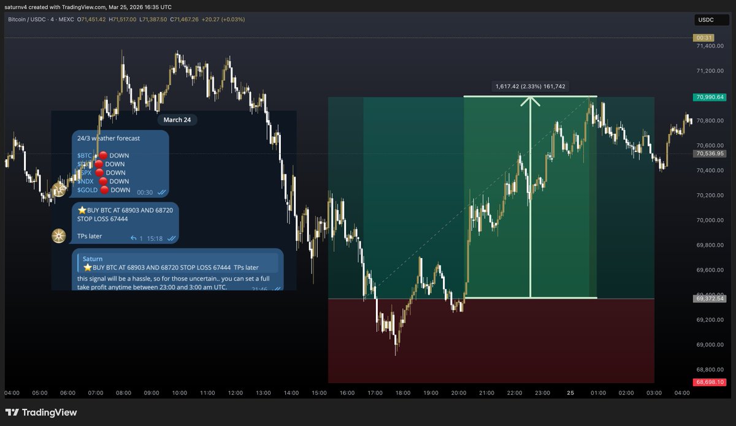The width and height of the screenshot is (736, 426).
Task: Click Saturn avatar beside the BUY BTC message
Action: point(59,236)
